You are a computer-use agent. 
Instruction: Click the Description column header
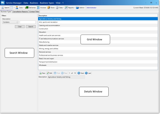coord(98,16)
